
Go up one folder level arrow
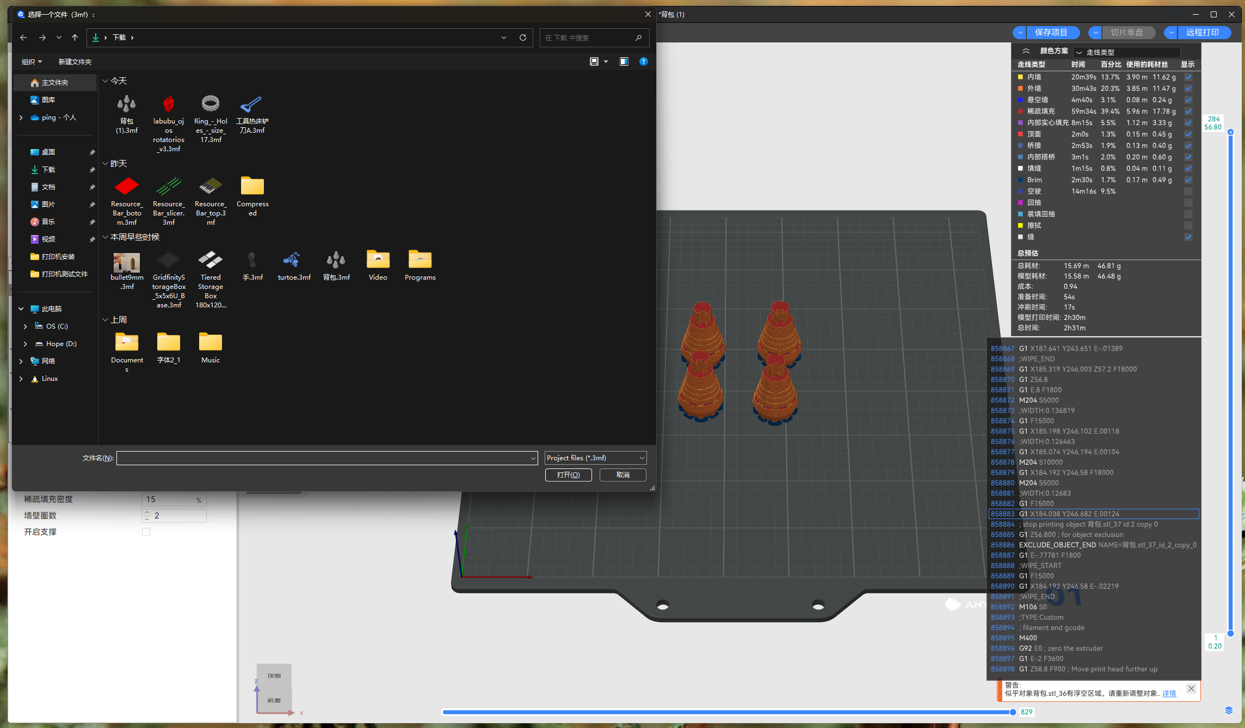click(75, 38)
